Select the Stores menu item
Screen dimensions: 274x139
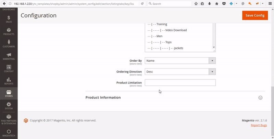pos(9,93)
